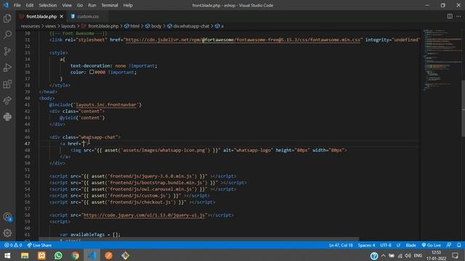This screenshot has width=465, height=261.
Task: Open volume control in system tray
Action: (x=408, y=256)
